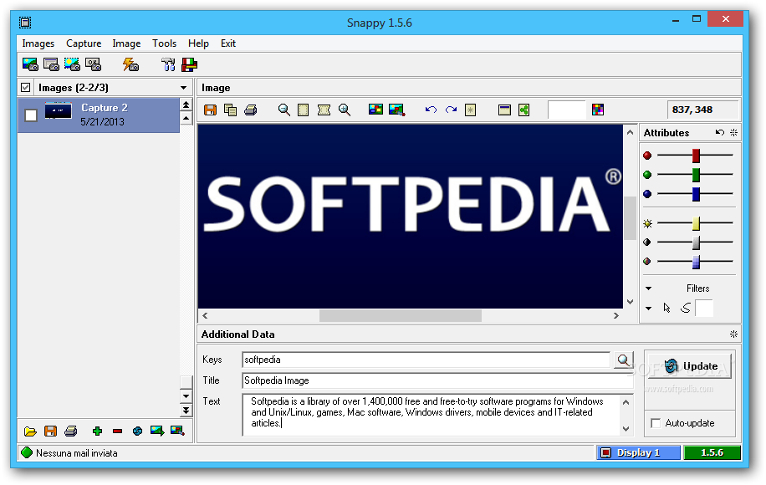Redo the image change

click(x=451, y=110)
